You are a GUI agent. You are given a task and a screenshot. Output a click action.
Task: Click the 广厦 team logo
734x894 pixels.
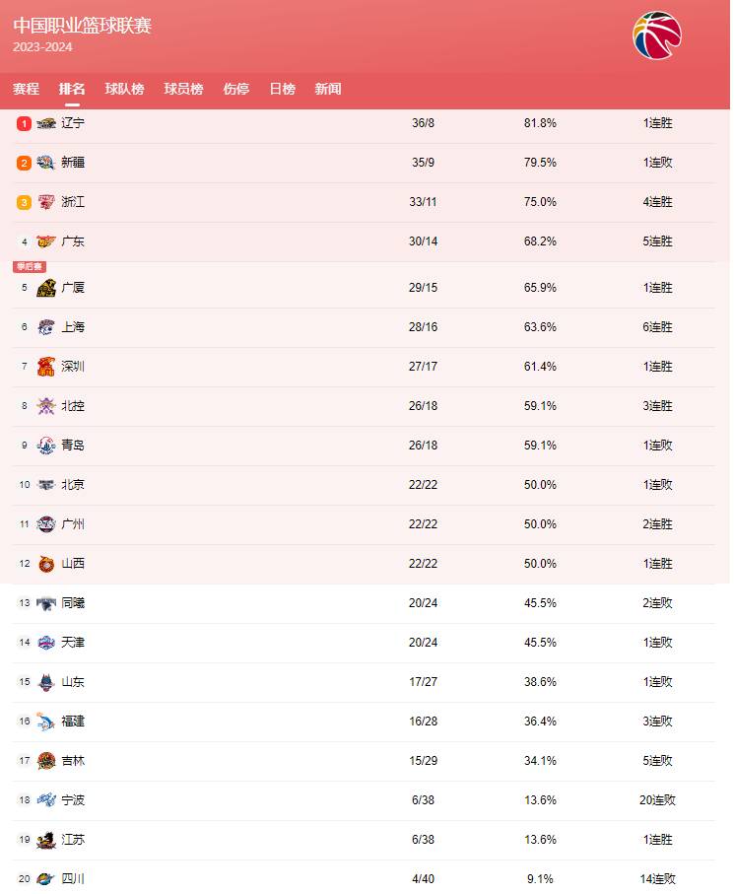(46, 288)
